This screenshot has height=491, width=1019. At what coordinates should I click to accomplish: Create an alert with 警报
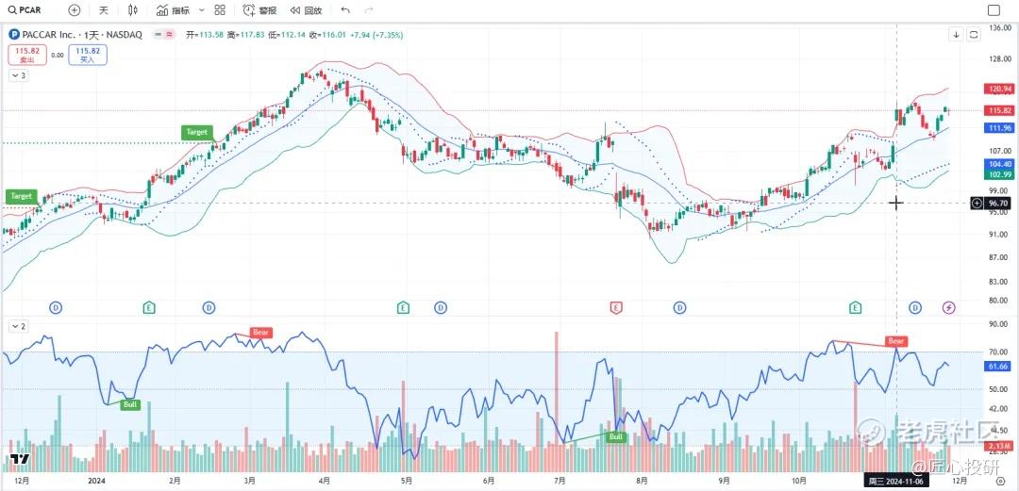259,9
